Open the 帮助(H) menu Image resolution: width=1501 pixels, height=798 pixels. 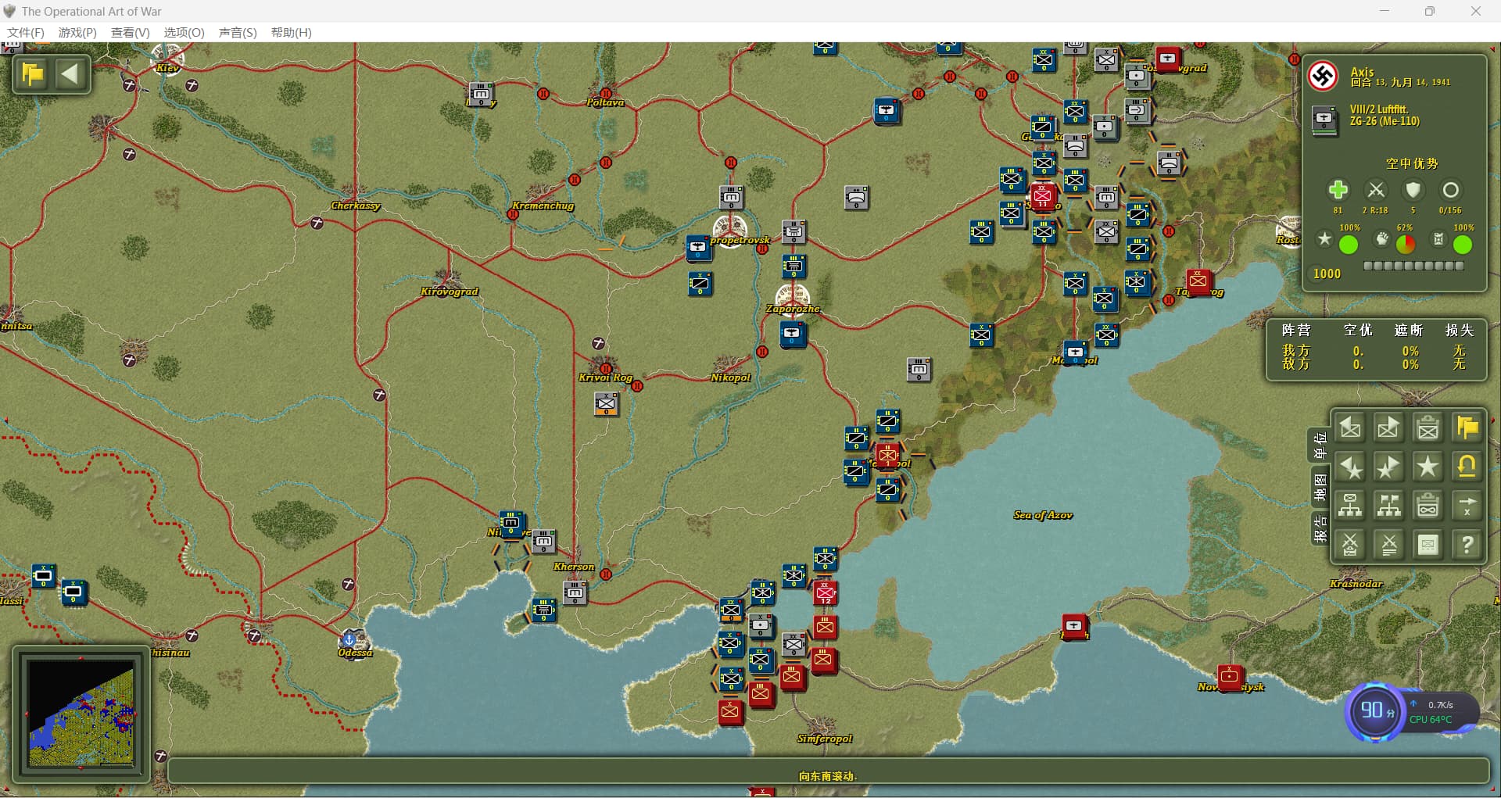click(291, 32)
